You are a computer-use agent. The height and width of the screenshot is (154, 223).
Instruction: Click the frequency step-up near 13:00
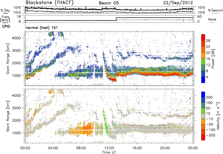point(116,19)
